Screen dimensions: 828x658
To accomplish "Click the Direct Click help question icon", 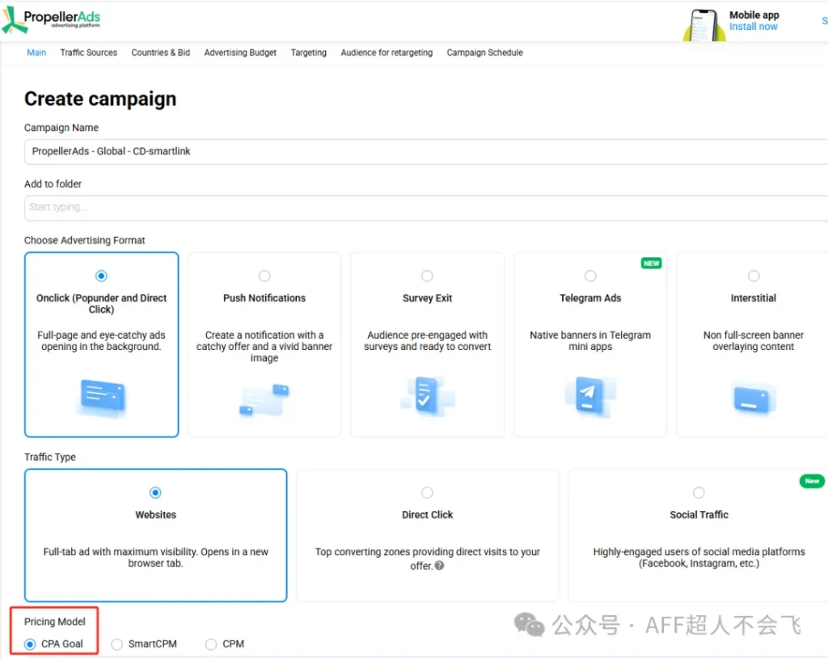I will pos(439,566).
